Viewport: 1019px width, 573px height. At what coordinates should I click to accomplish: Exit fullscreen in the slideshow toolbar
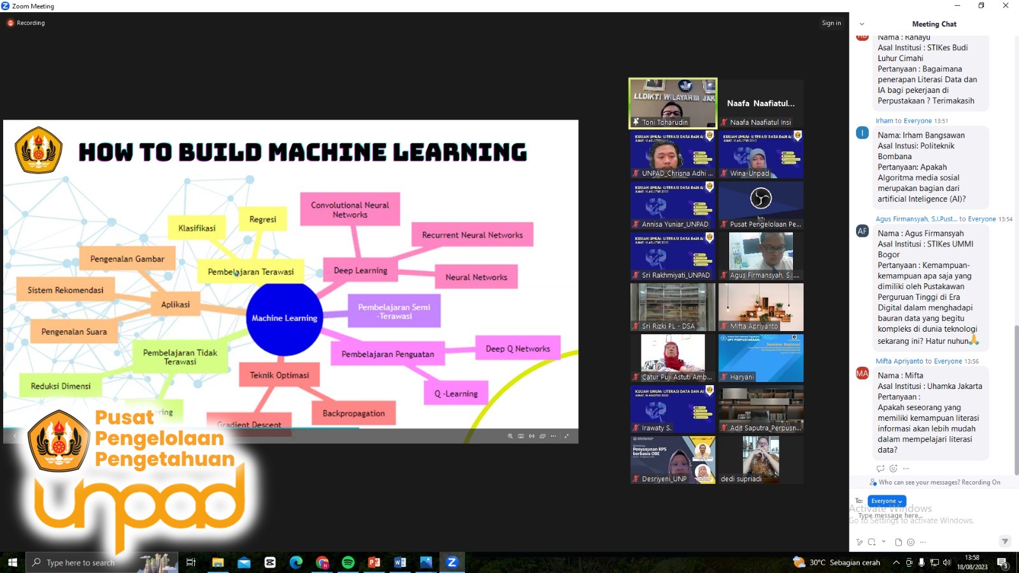coord(567,436)
